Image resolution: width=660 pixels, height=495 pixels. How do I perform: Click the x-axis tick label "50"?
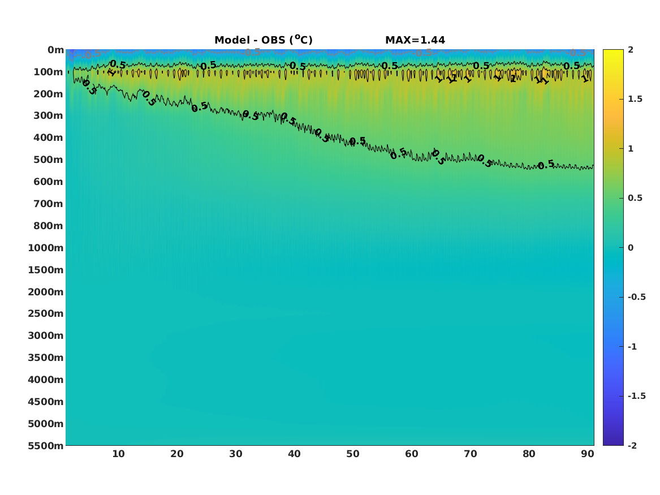(353, 454)
